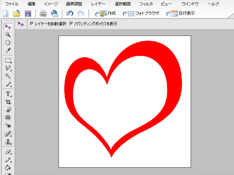Select the Cookie Cutter heart tool

point(8,110)
